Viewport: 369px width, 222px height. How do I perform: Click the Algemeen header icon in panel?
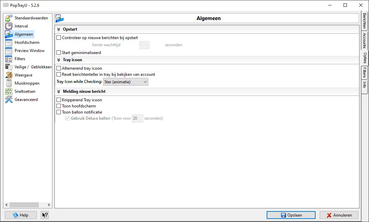point(59,18)
